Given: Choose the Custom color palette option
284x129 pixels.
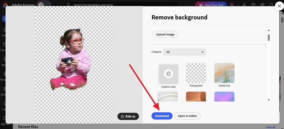Looking at the screenshot, I should point(168,74).
